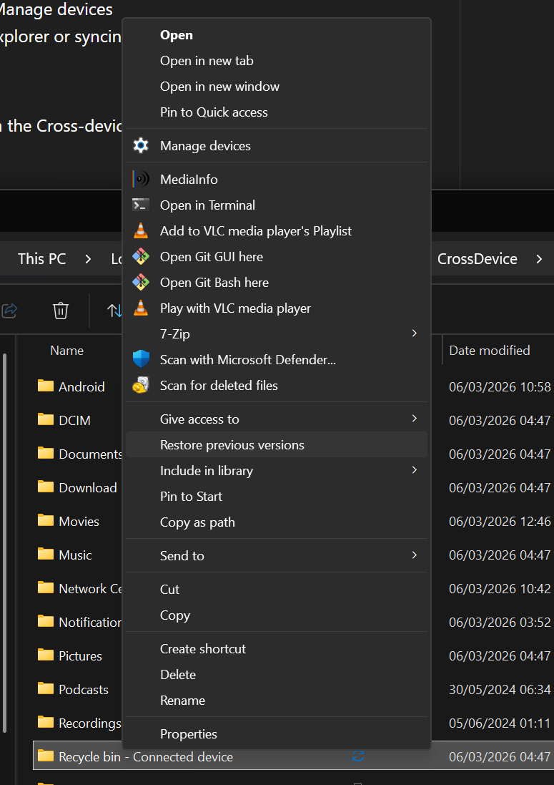Choose Rename from the context menu
The height and width of the screenshot is (785, 554).
point(277,701)
